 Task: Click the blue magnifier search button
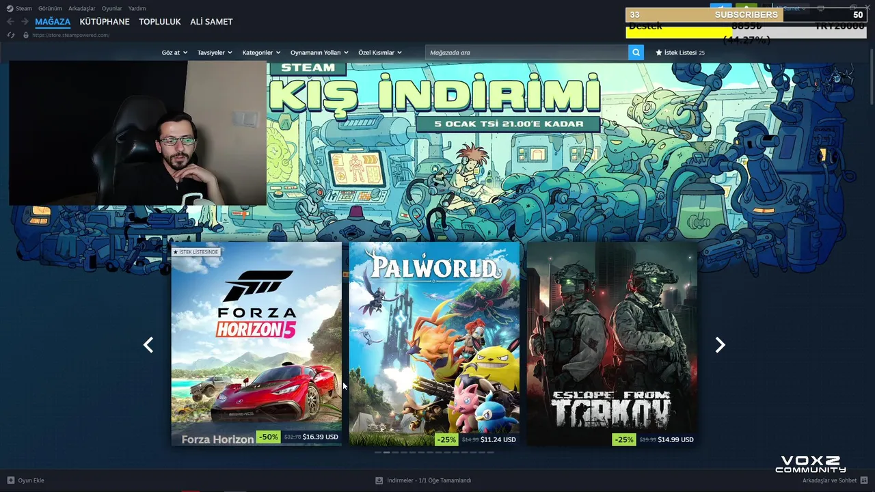[636, 53]
